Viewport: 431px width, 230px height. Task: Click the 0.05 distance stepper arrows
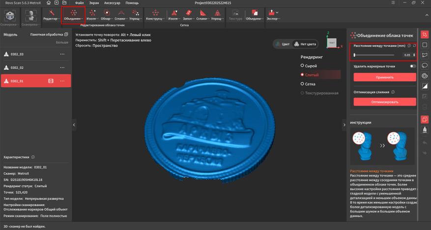[x=414, y=55]
